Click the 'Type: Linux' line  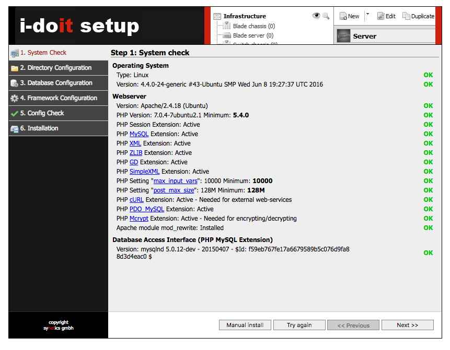[x=132, y=75]
